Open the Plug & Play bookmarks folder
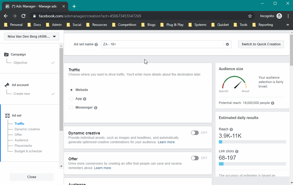The width and height of the screenshot is (293, 185). coord(172,24)
